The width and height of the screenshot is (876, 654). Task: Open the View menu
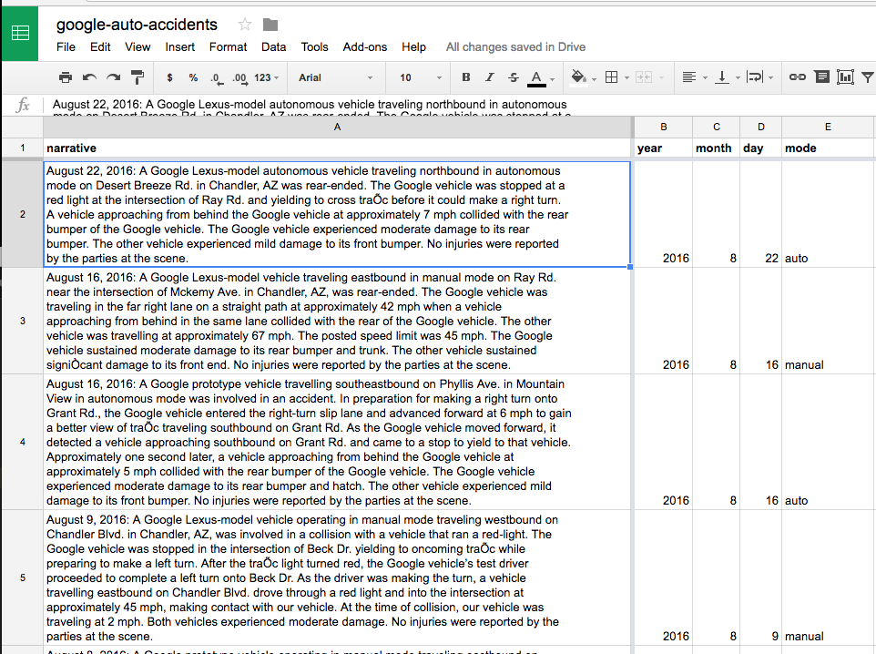[138, 47]
